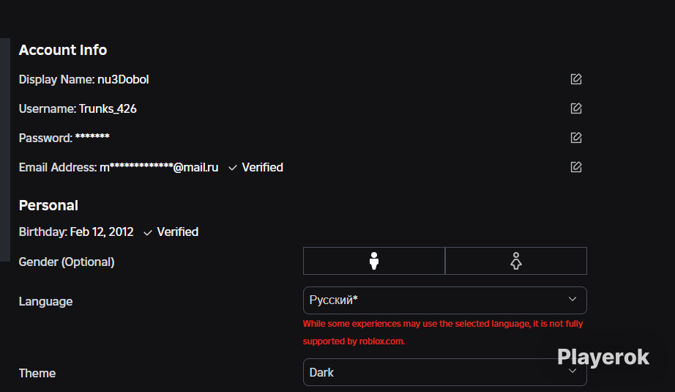Toggle the male gender option button

[374, 261]
